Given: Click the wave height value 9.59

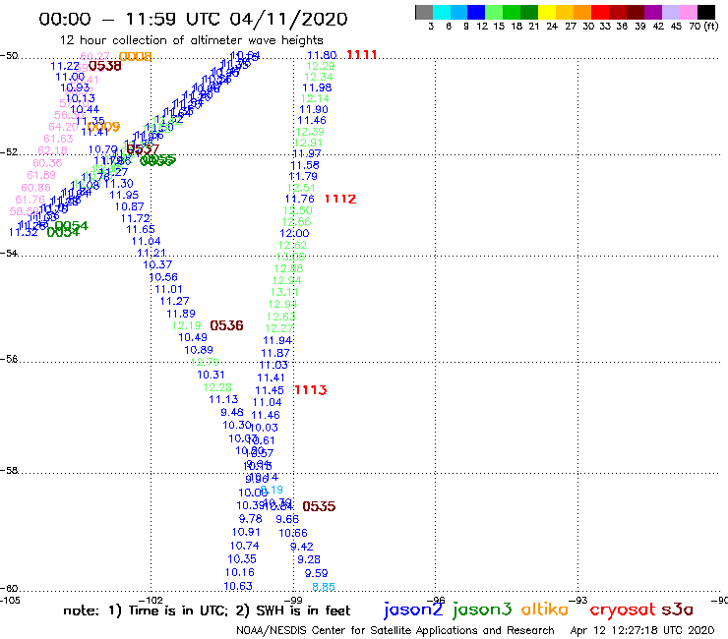Looking at the screenshot, I should (x=316, y=573).
